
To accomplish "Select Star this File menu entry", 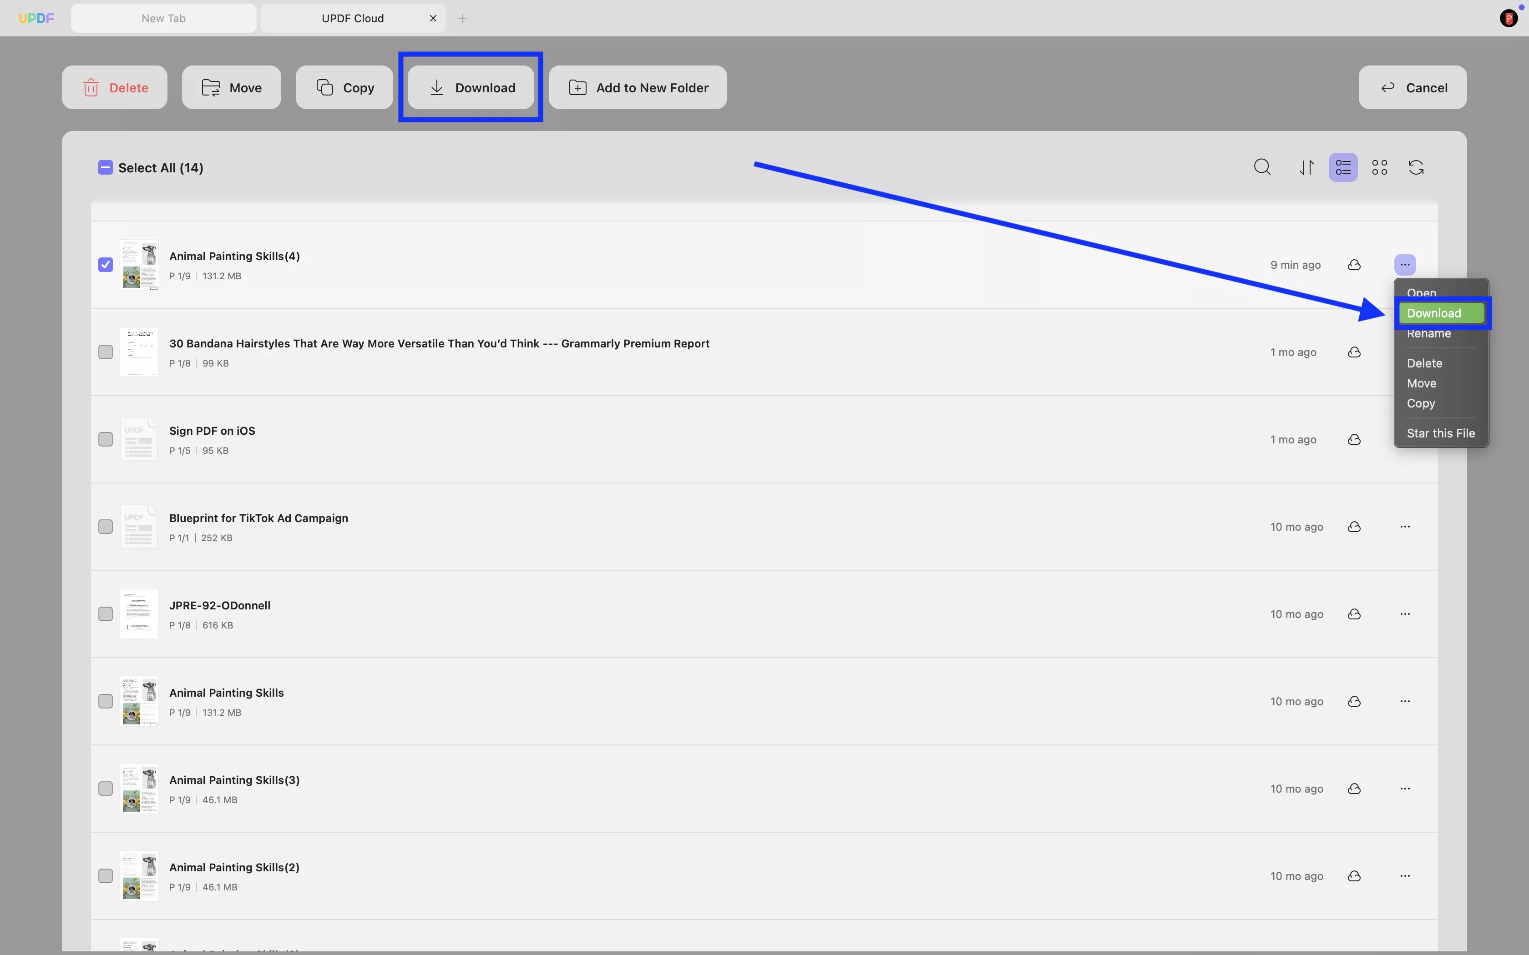I will (1441, 433).
